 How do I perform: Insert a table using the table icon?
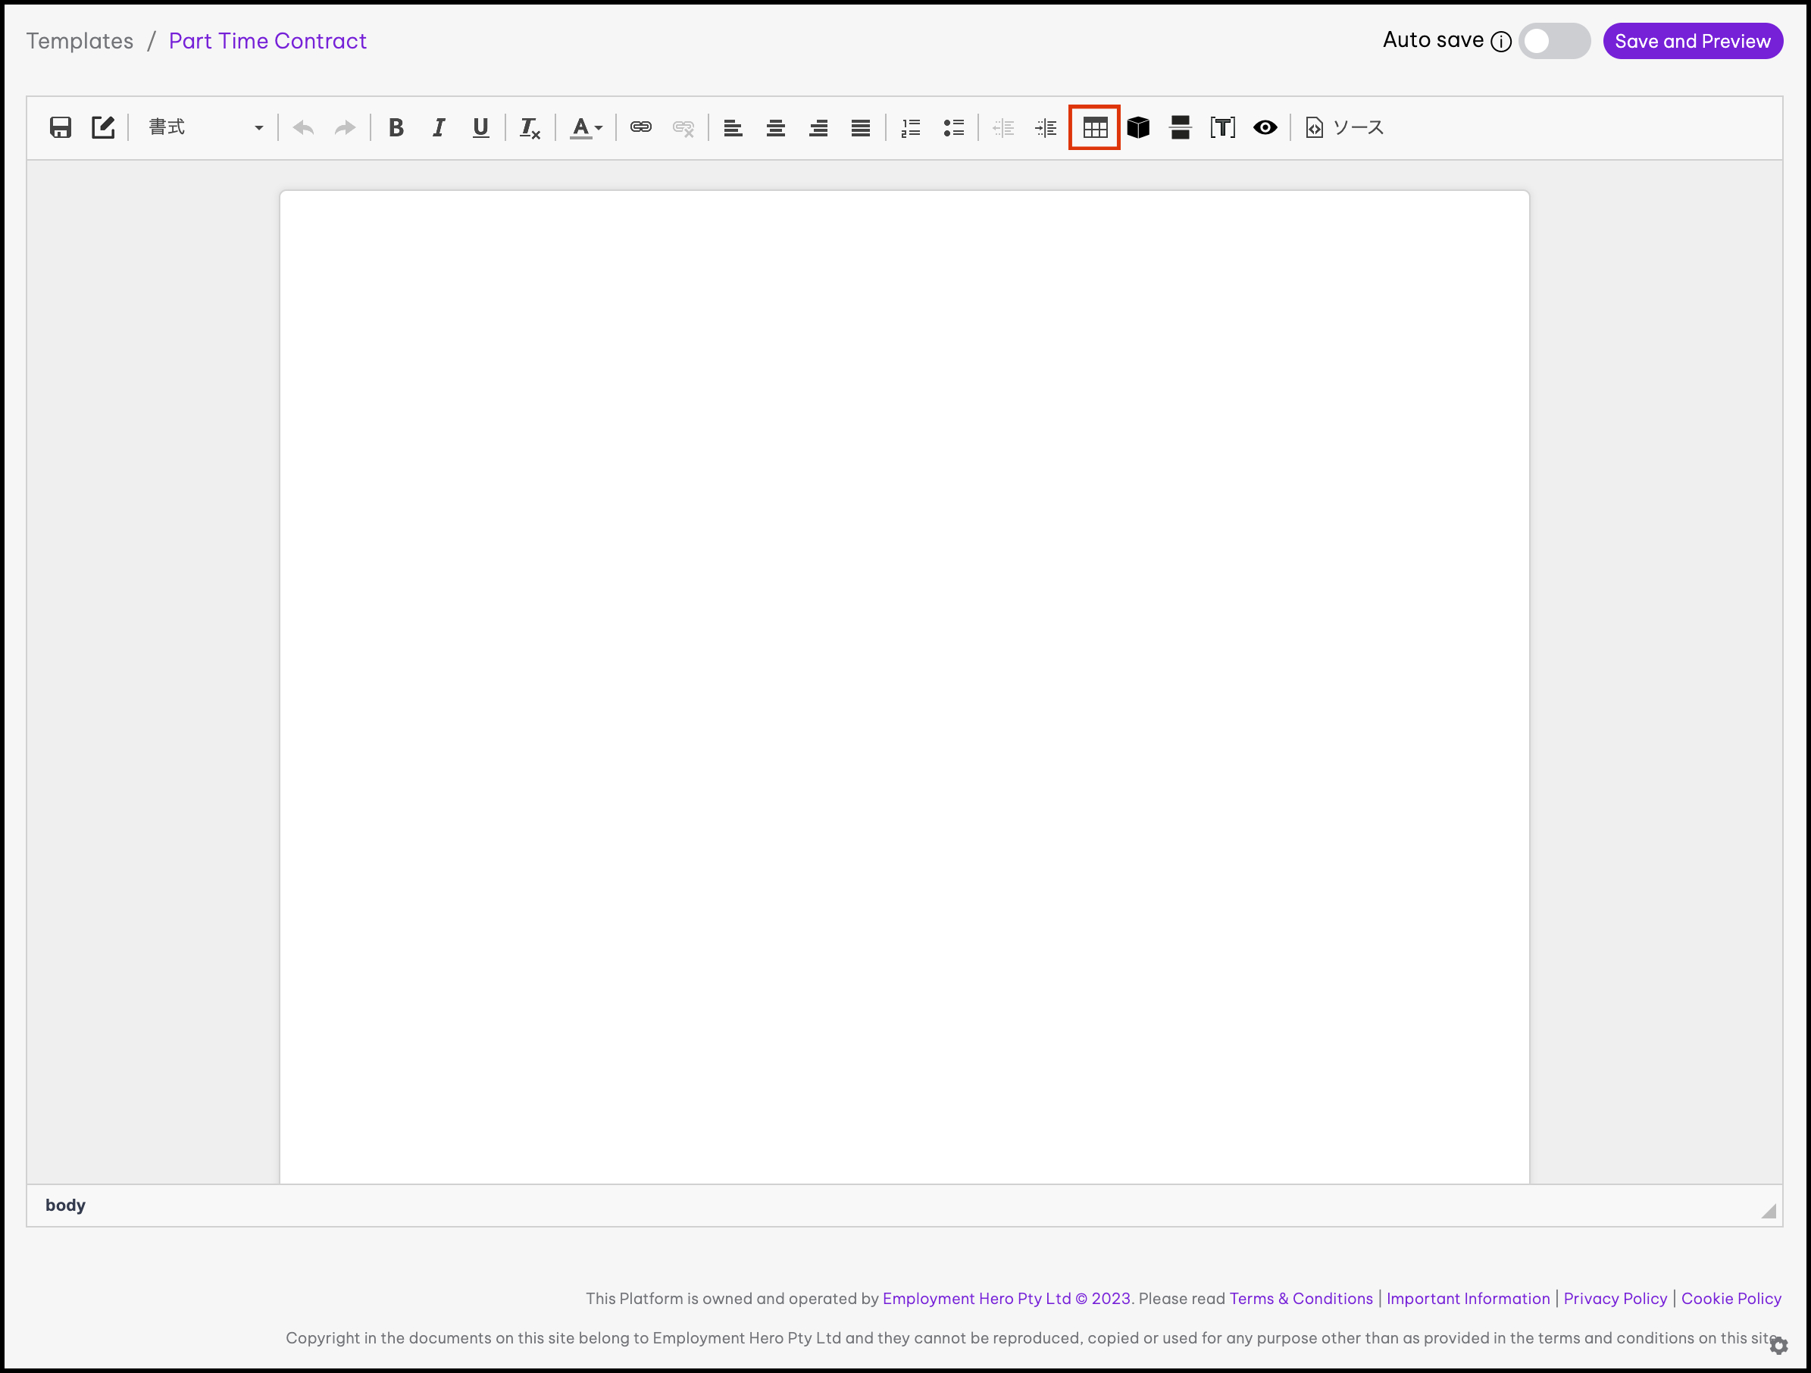pos(1094,128)
